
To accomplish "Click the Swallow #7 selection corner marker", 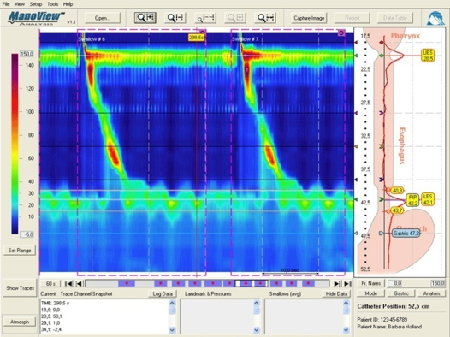I will [x=341, y=33].
